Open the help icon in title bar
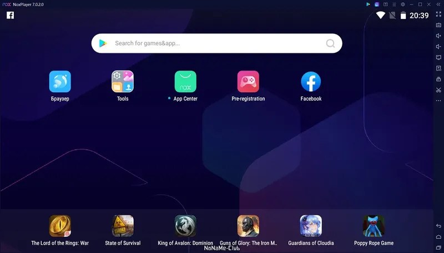This screenshot has height=253, width=444. click(x=385, y=4)
